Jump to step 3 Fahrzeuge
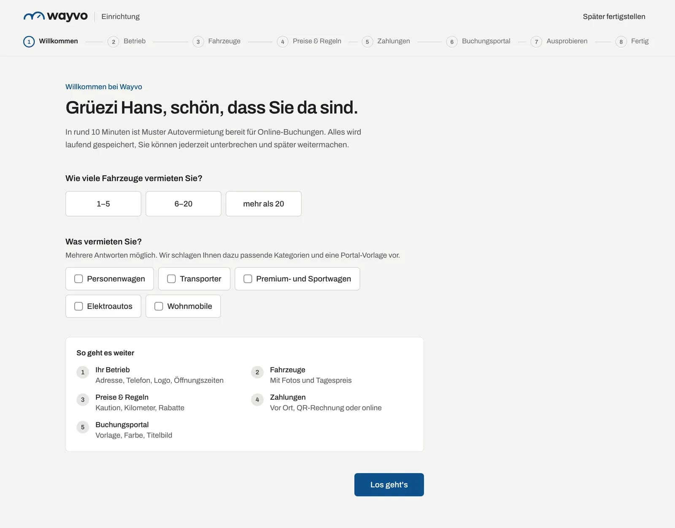 click(216, 41)
